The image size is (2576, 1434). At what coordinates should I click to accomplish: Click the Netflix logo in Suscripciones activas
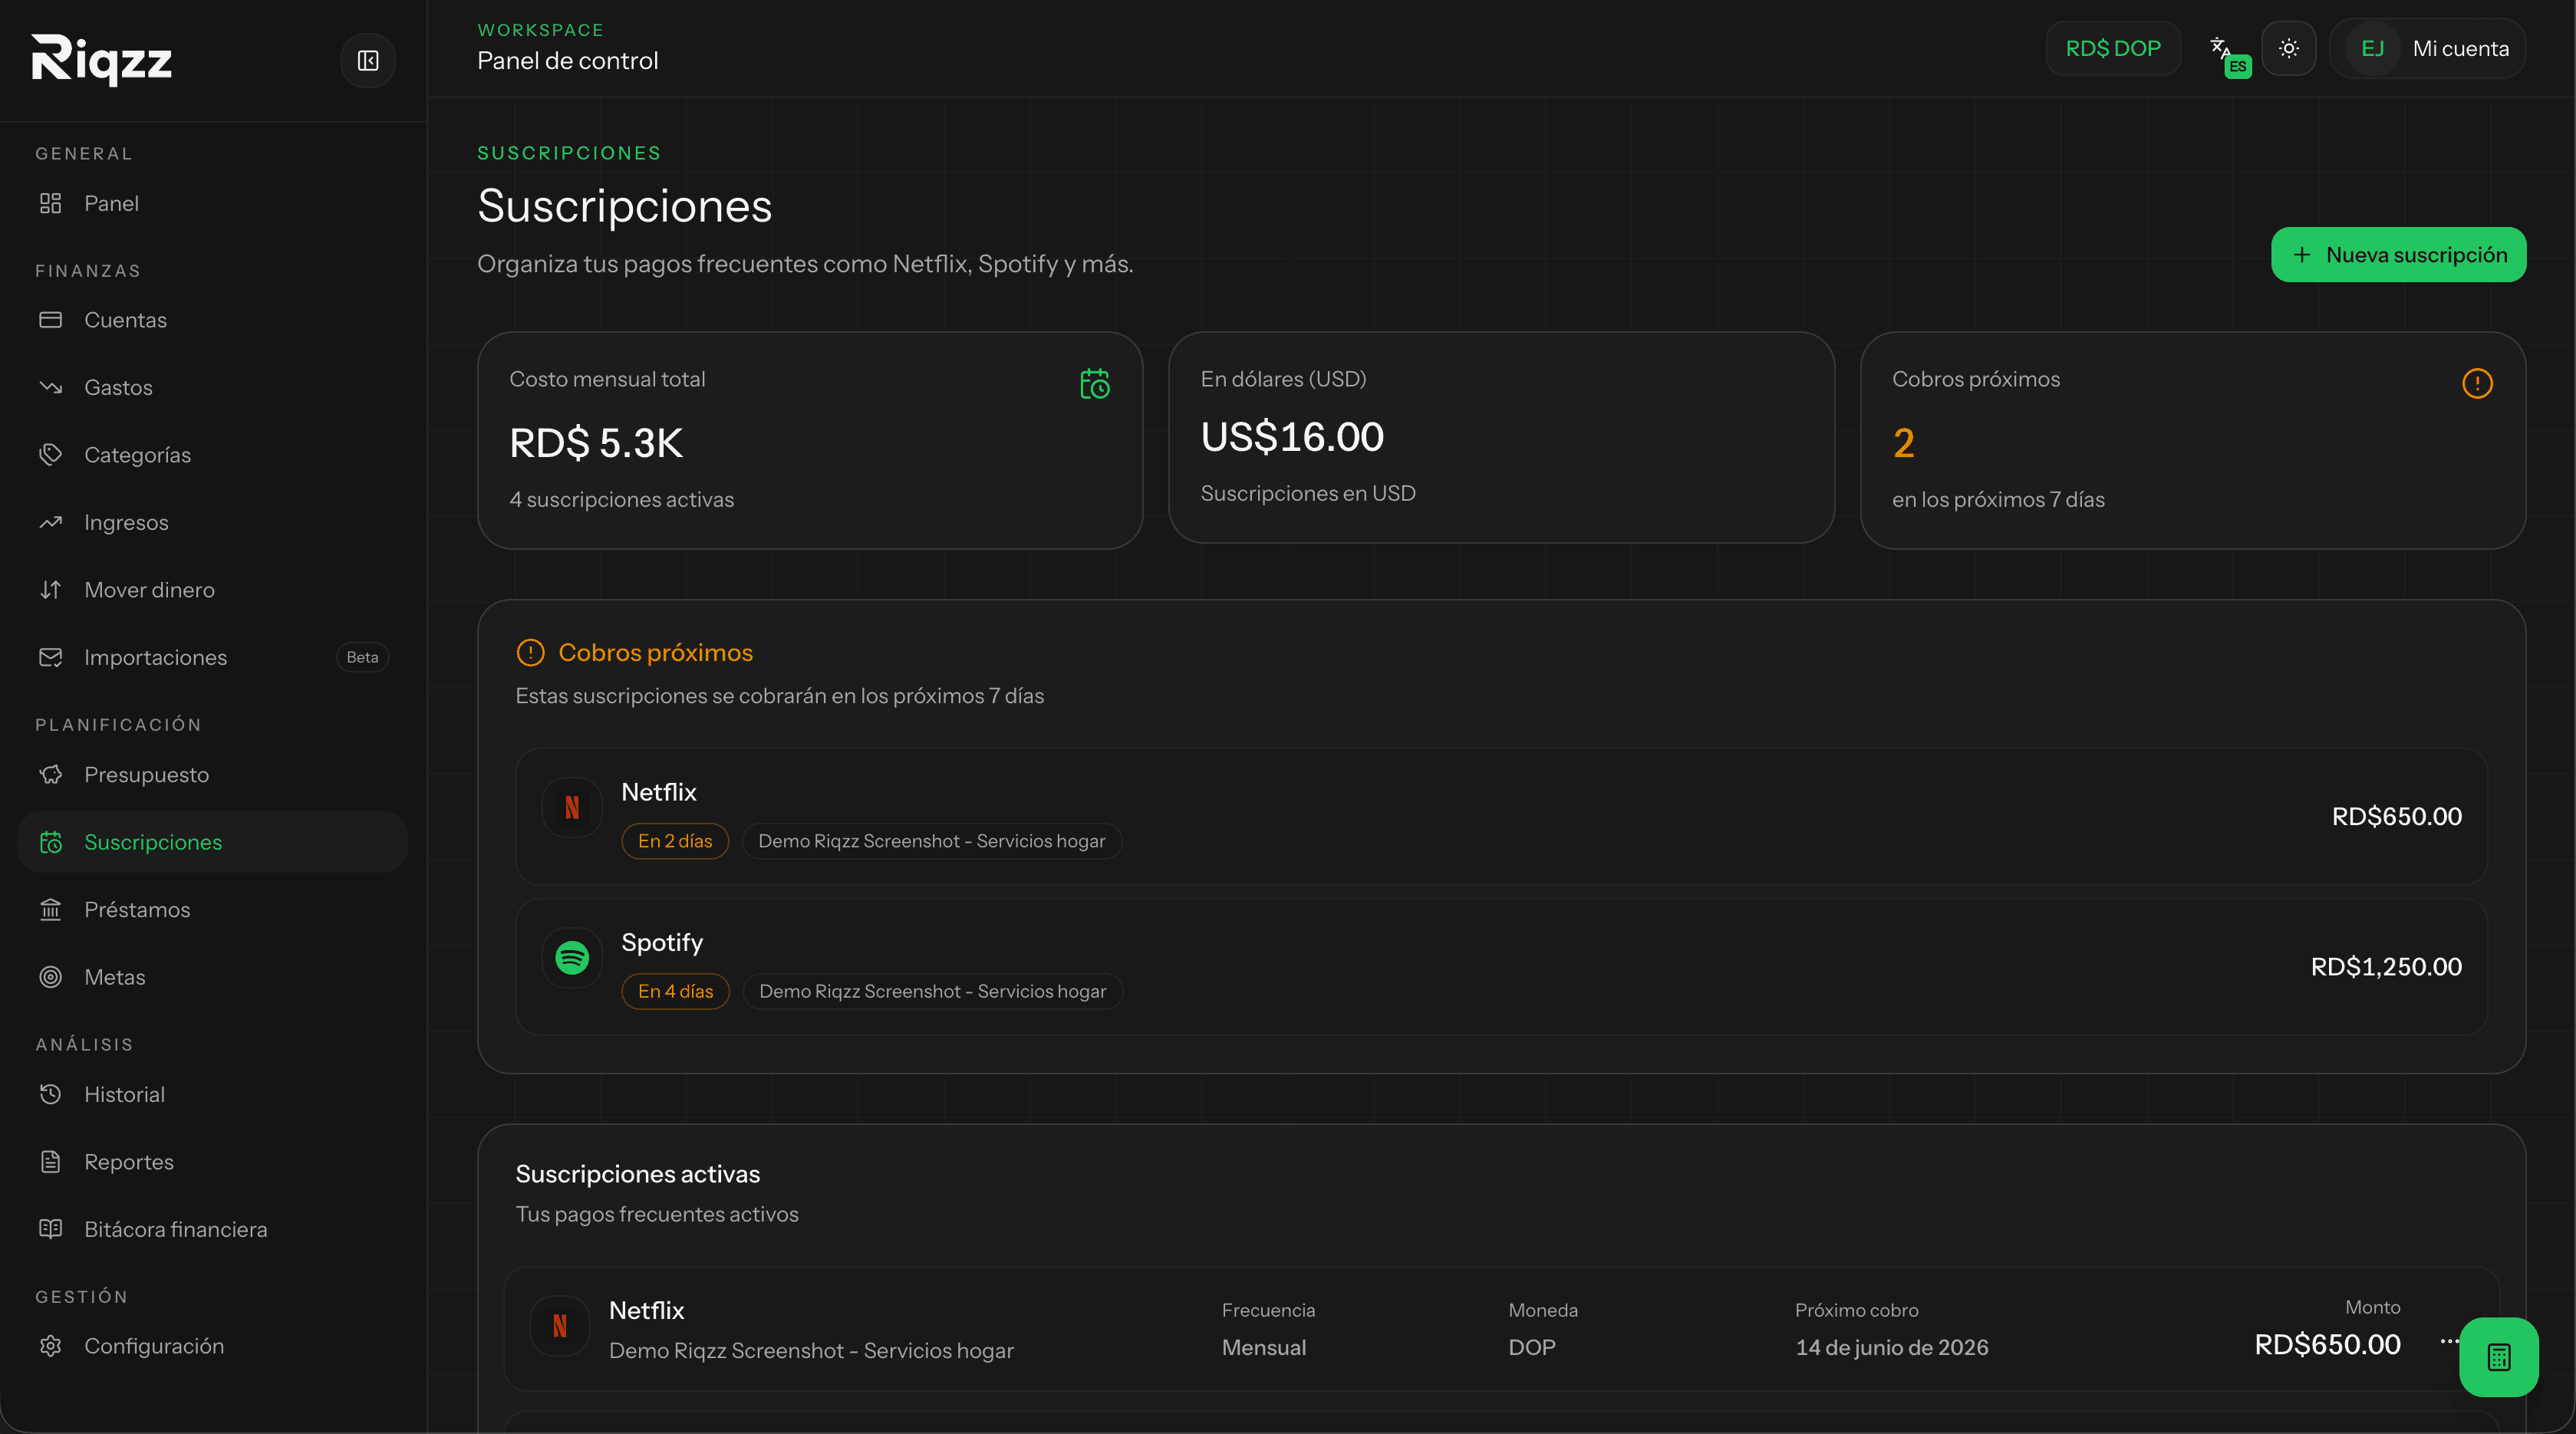click(560, 1326)
